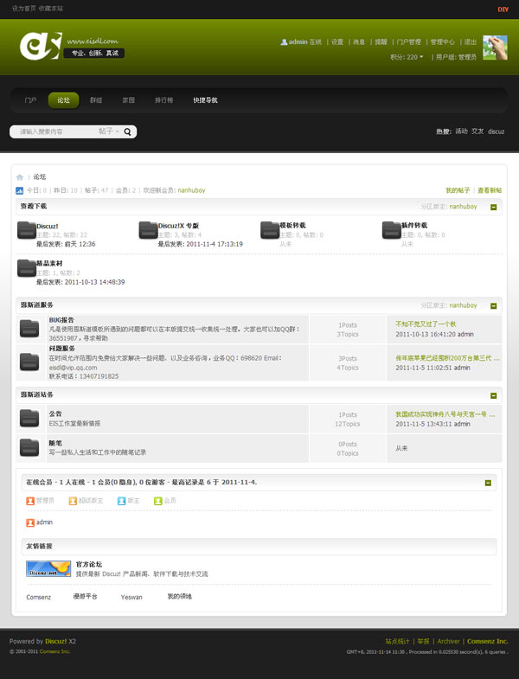Open the Discuz!X 专版 folder icon
The height and width of the screenshot is (679, 519).
(148, 230)
